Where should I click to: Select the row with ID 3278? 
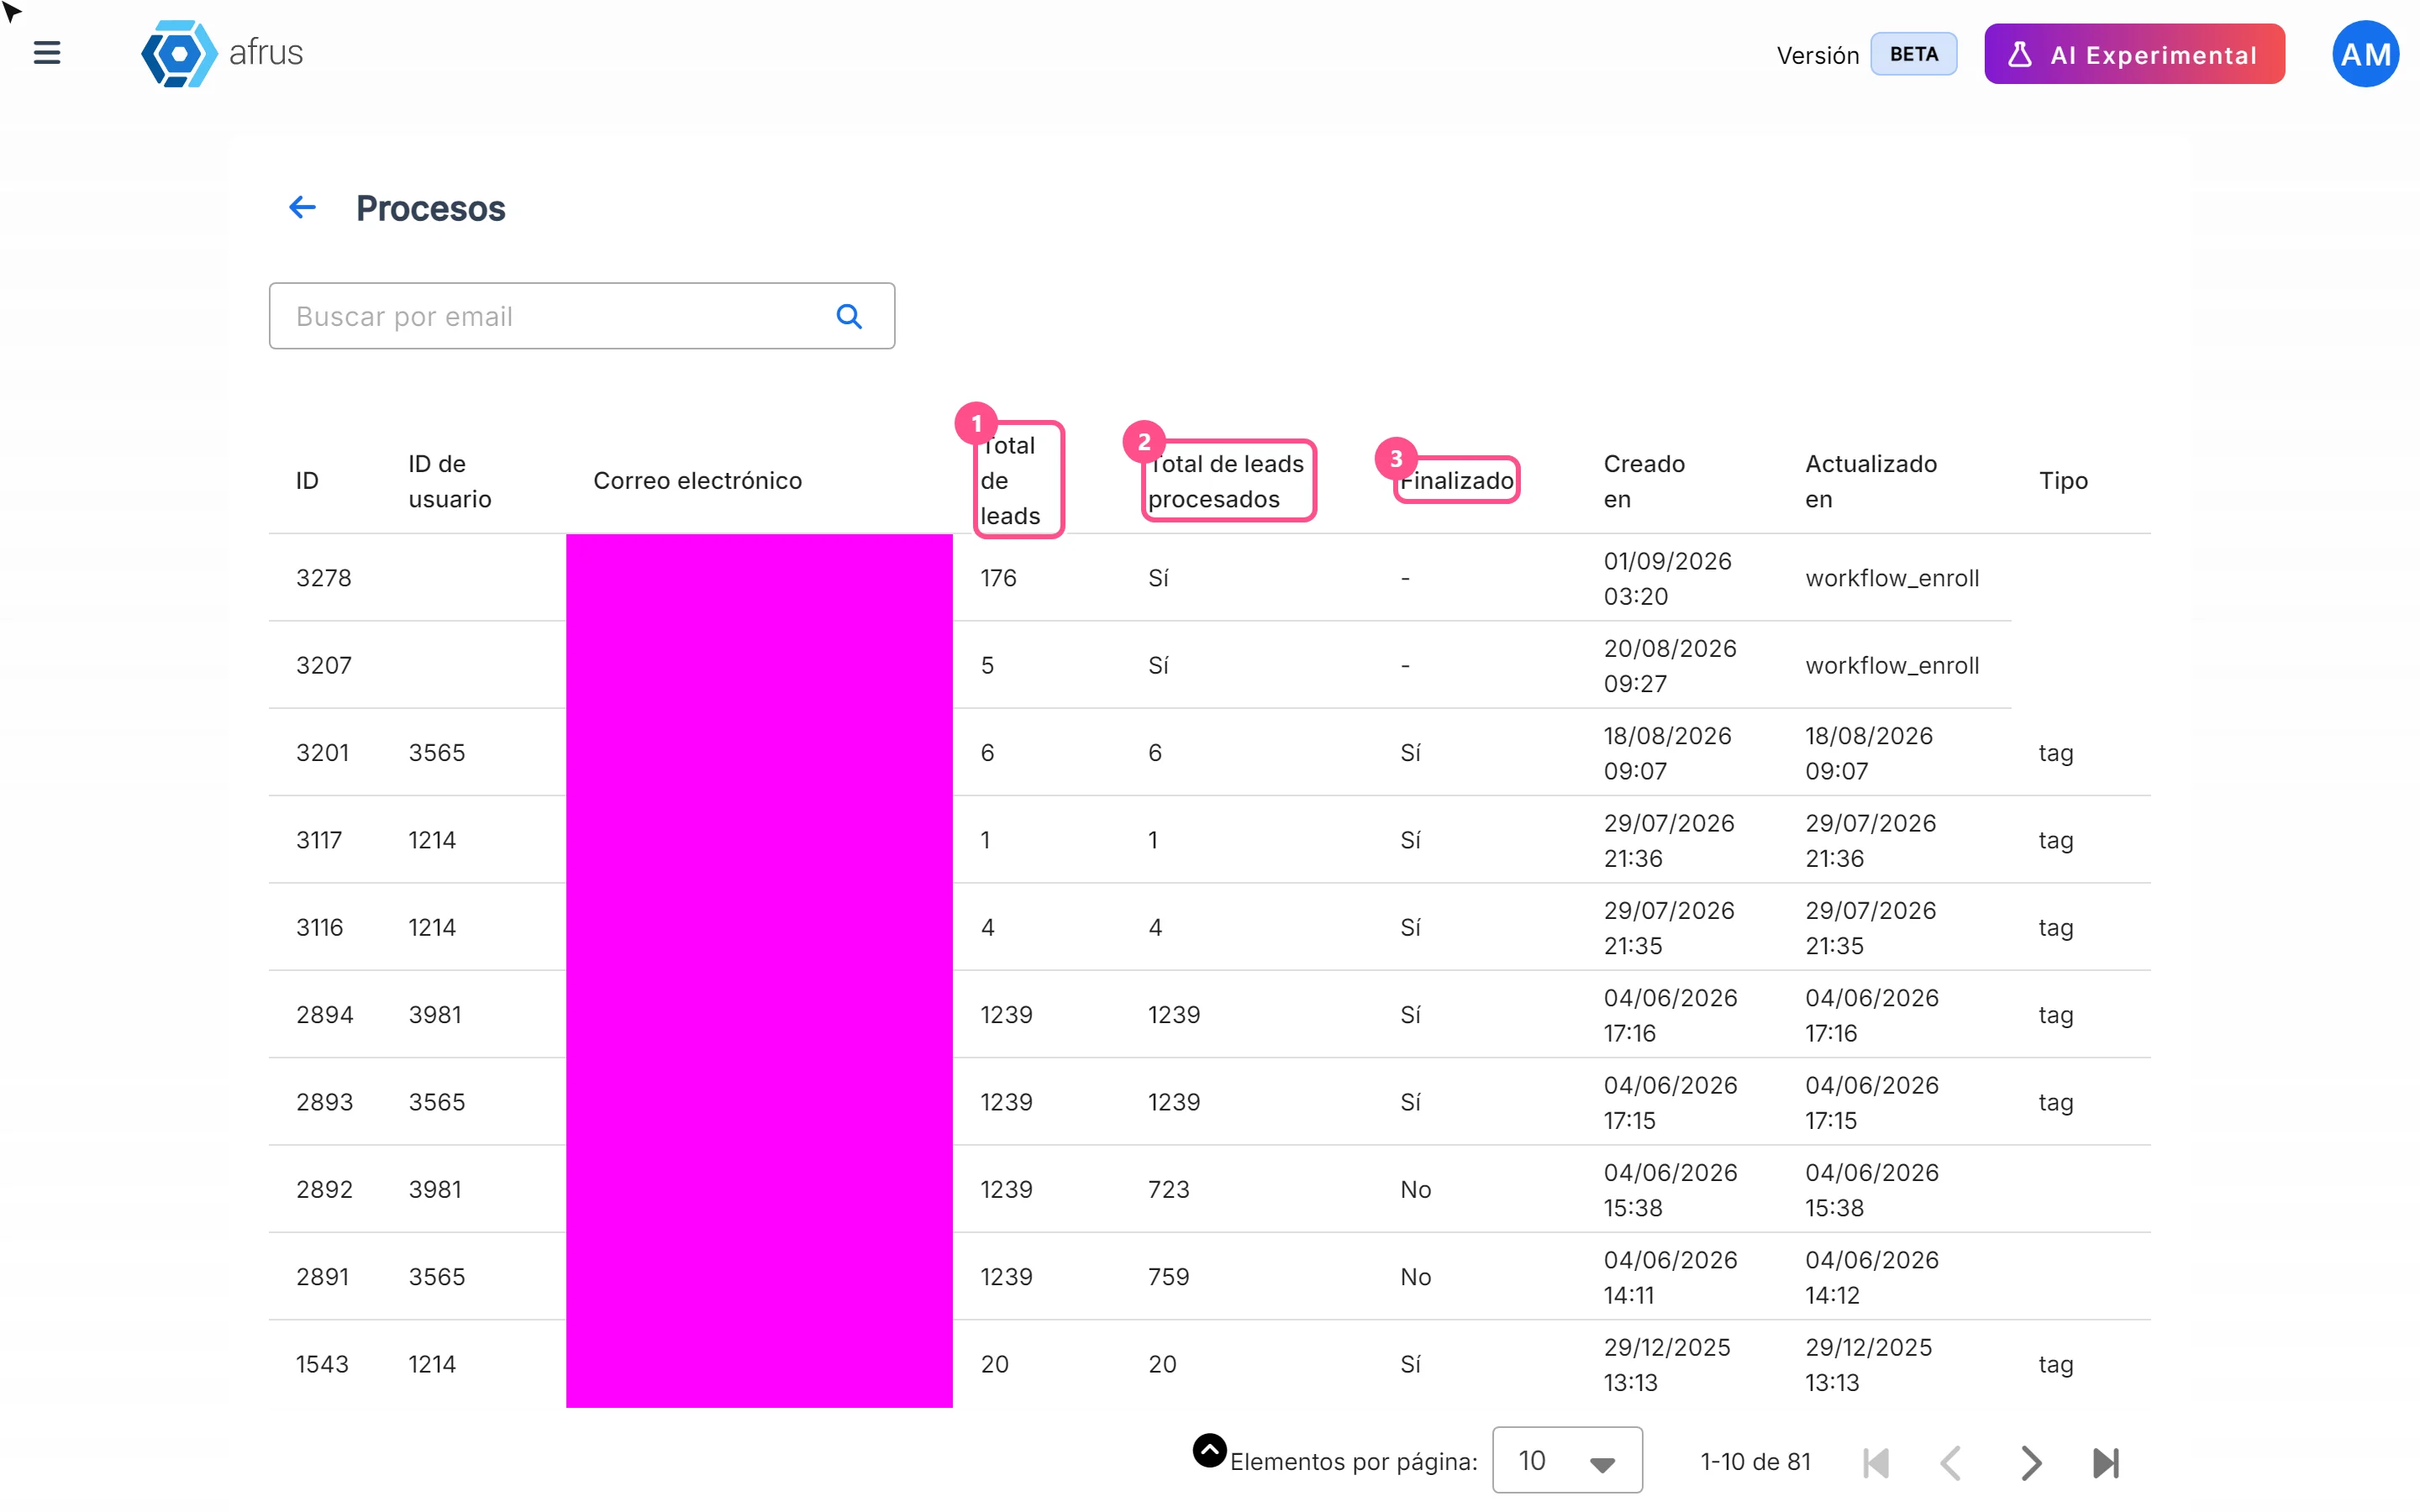click(1140, 578)
